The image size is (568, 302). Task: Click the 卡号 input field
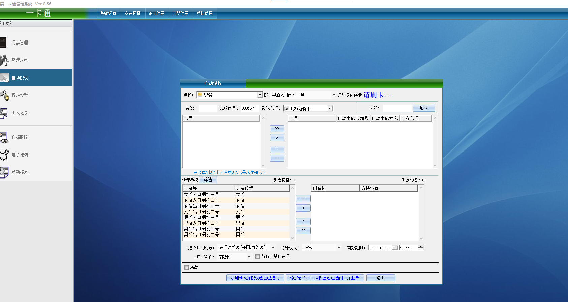[x=397, y=108]
